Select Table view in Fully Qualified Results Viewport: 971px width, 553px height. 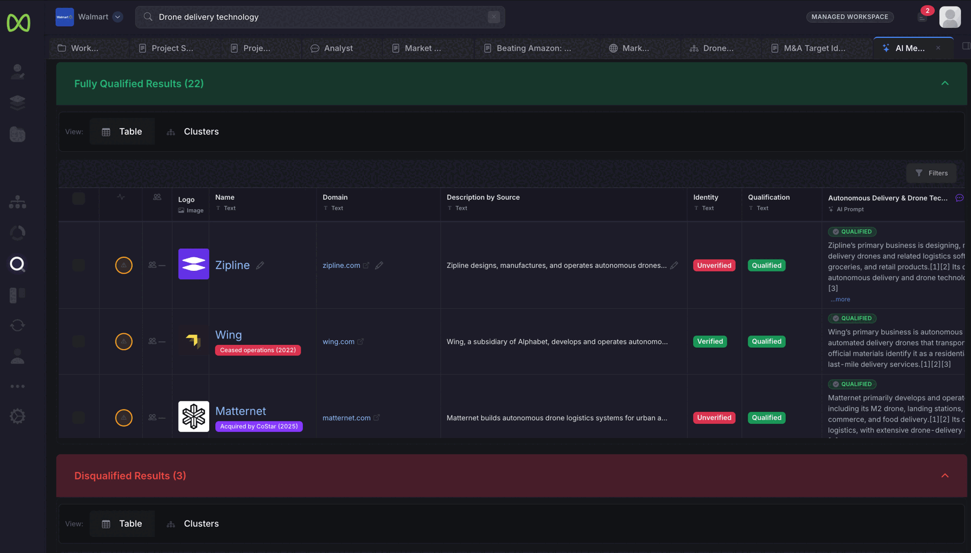click(x=122, y=132)
